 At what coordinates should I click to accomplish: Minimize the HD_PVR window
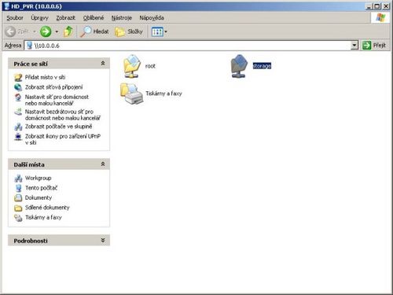pos(369,6)
